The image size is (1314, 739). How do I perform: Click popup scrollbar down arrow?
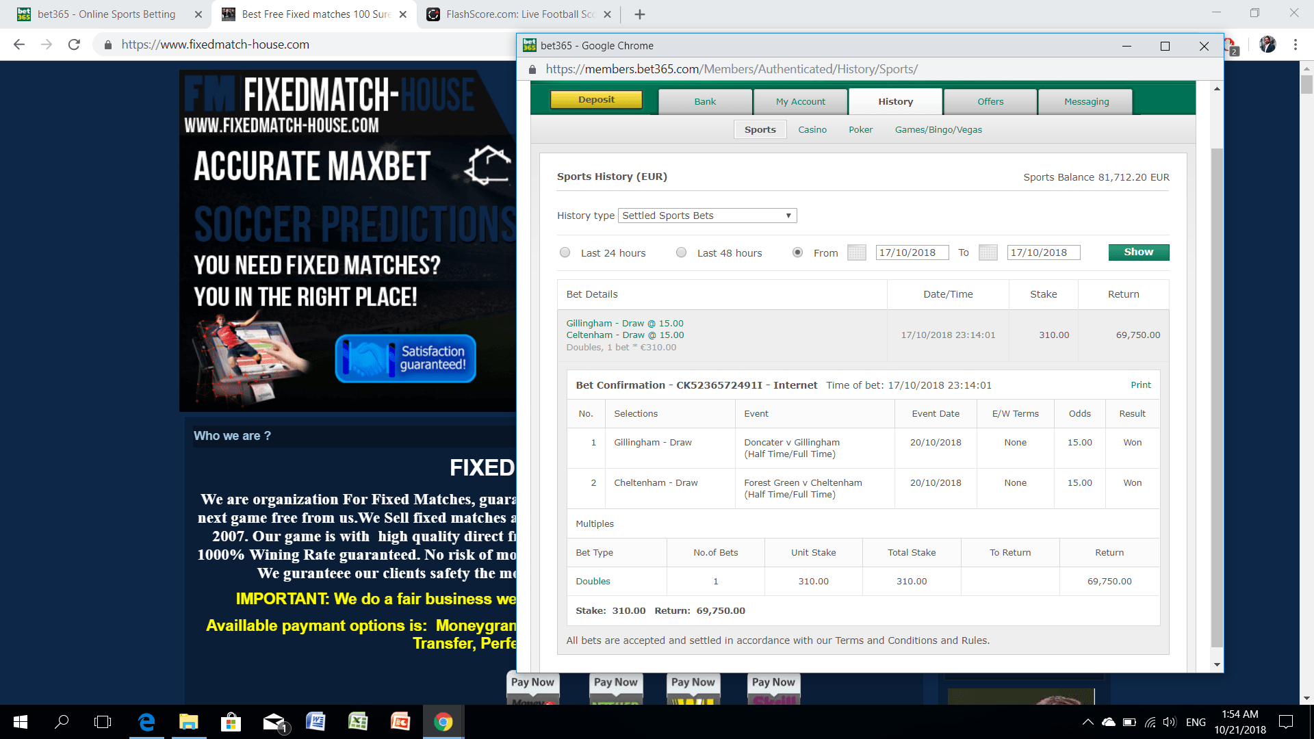(x=1217, y=664)
